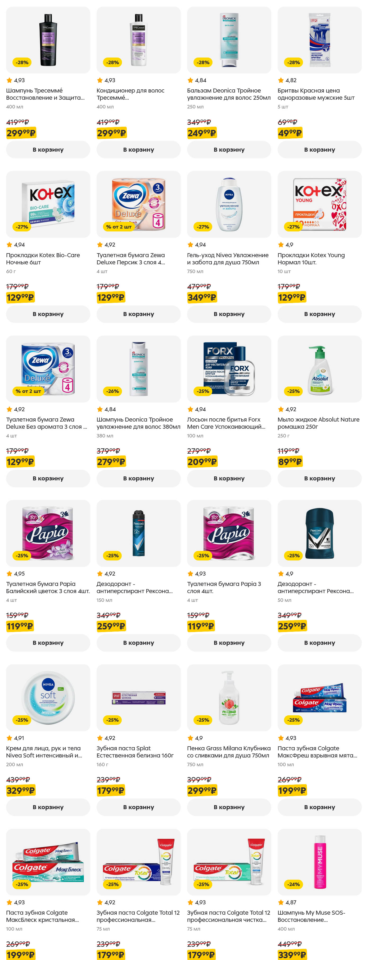Click the star icon on Nivea Soft cream
The image size is (370, 960).
[9, 738]
